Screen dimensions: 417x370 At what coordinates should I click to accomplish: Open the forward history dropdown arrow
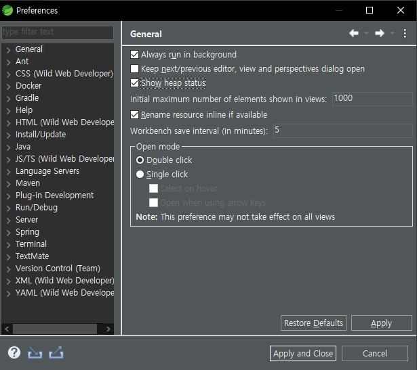point(392,33)
